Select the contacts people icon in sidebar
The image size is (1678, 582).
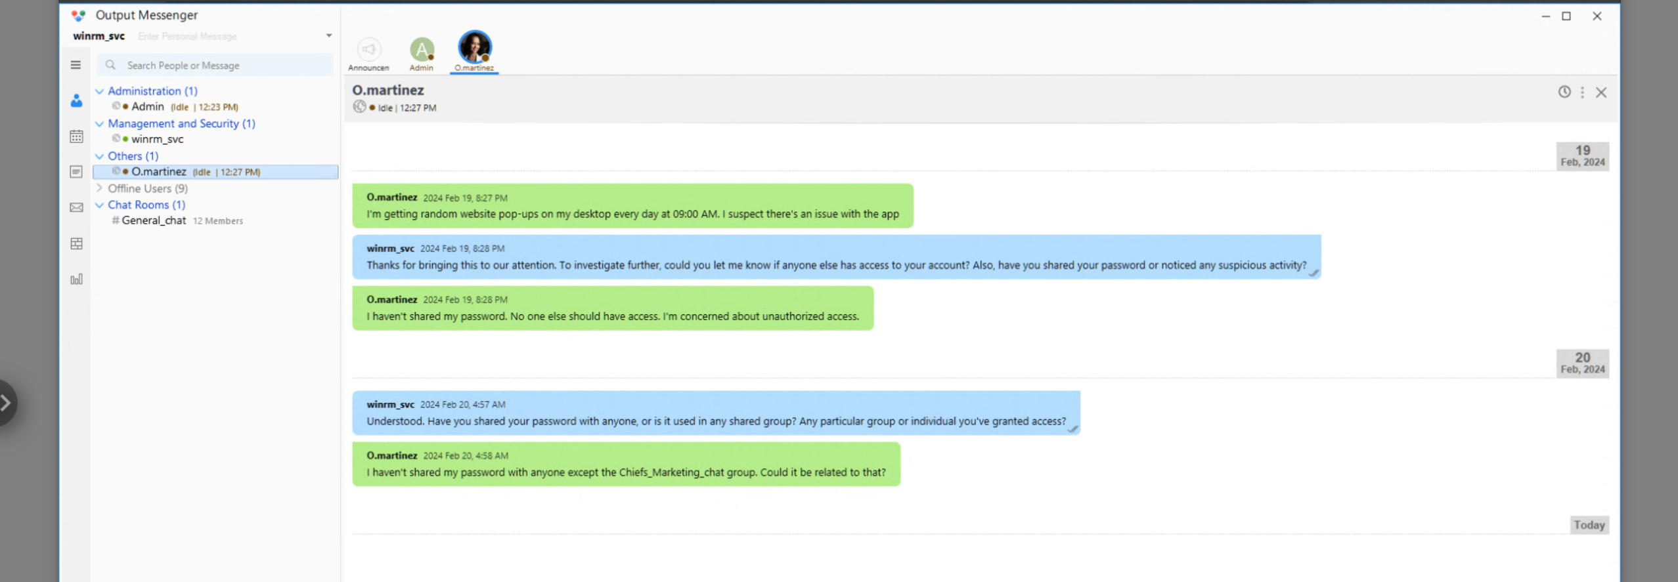(76, 100)
